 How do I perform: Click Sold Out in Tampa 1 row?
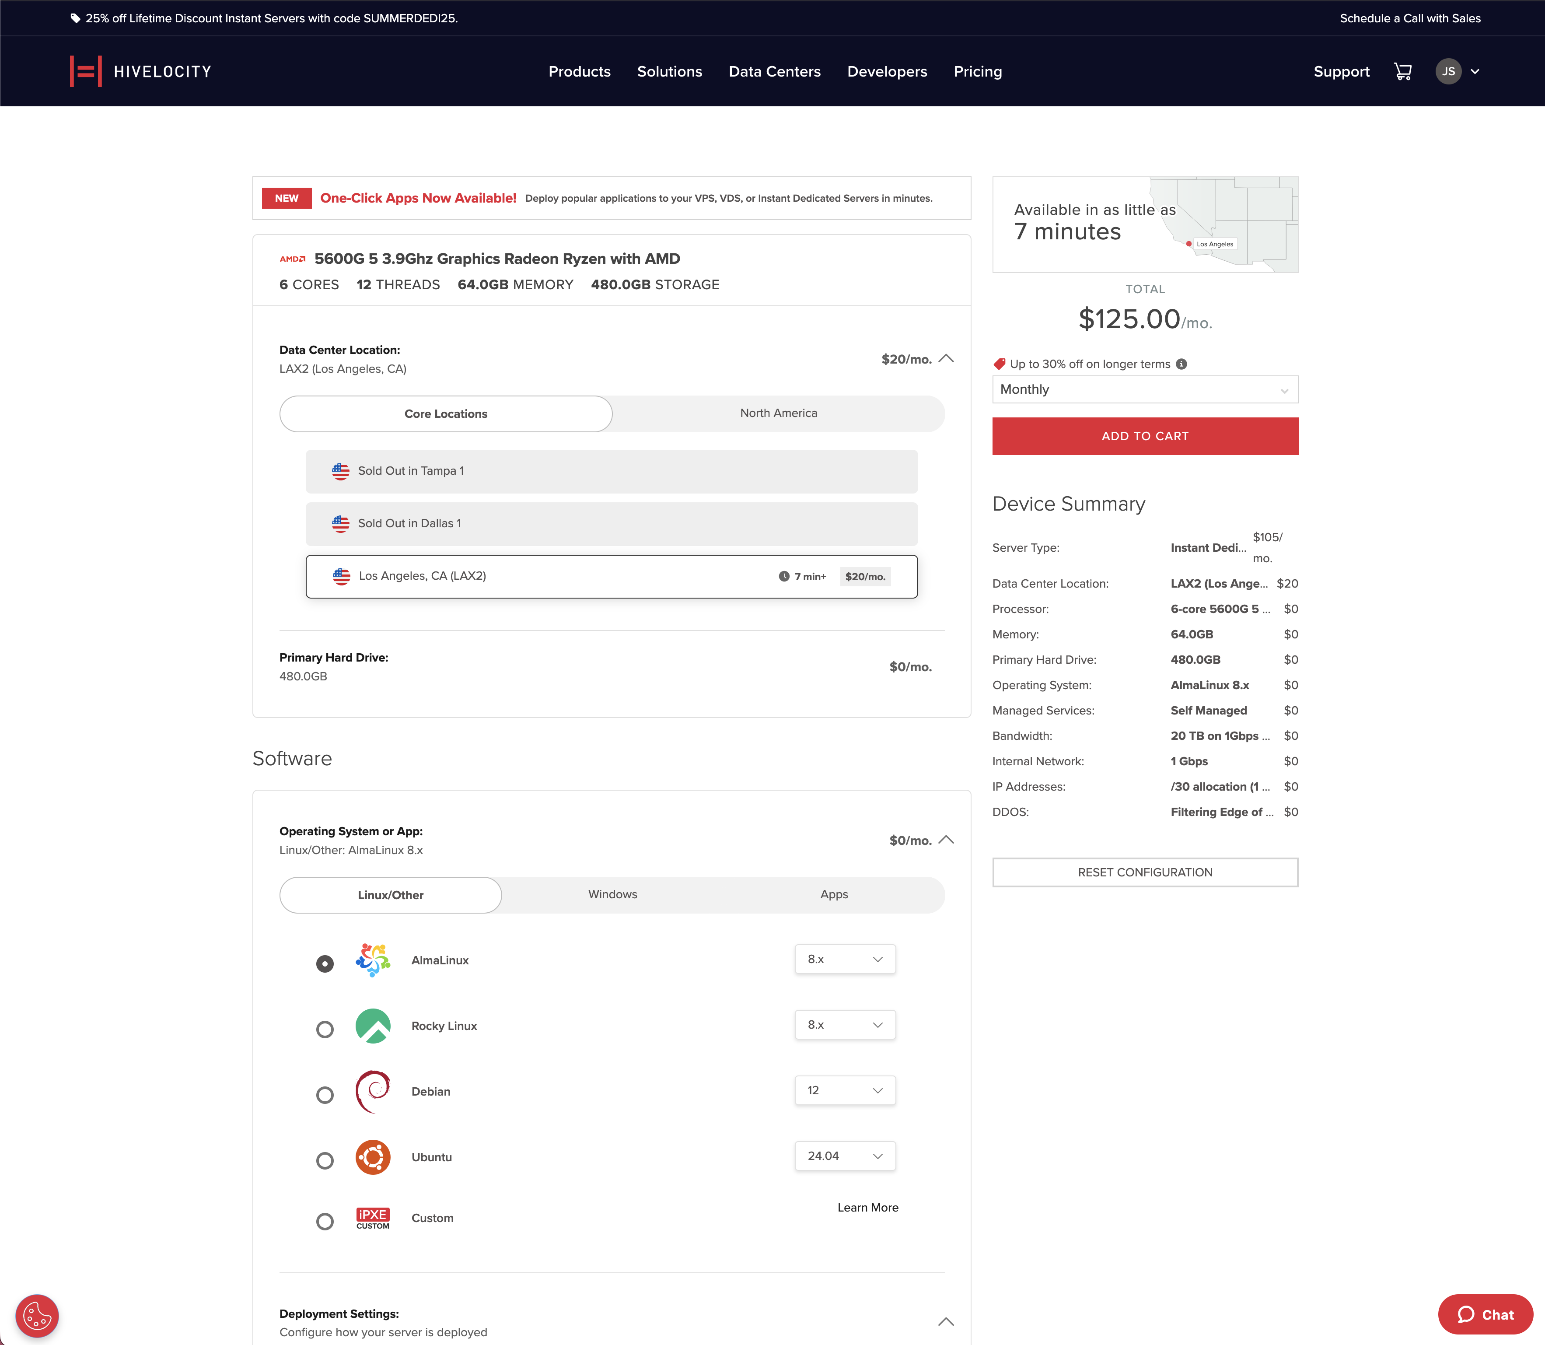click(612, 471)
